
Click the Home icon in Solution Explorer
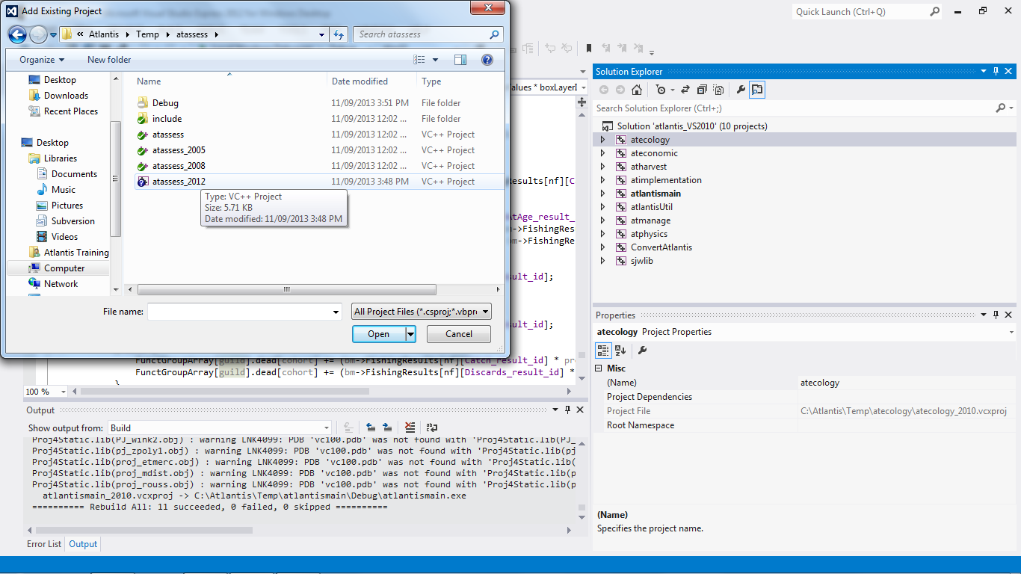[x=636, y=90]
